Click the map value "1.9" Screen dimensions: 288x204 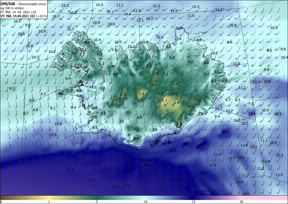coord(176,102)
